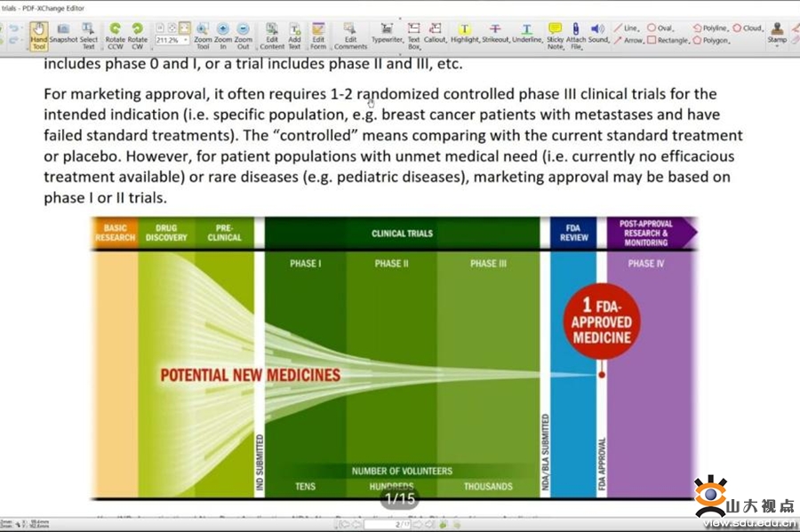Select the Hand Tool
Image resolution: width=800 pixels, height=532 pixels.
click(x=38, y=35)
